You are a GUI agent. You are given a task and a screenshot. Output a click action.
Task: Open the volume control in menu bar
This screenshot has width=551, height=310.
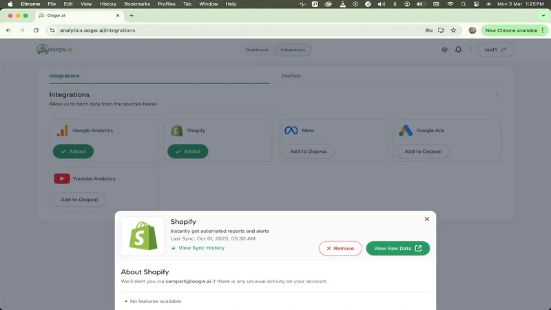point(382,4)
